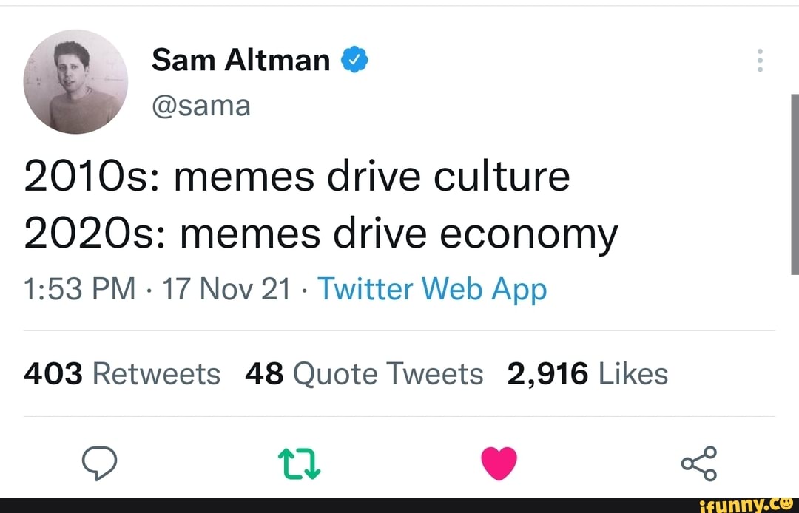Click Sam Altman's display name
Screen dimensions: 799x513
[x=240, y=59]
